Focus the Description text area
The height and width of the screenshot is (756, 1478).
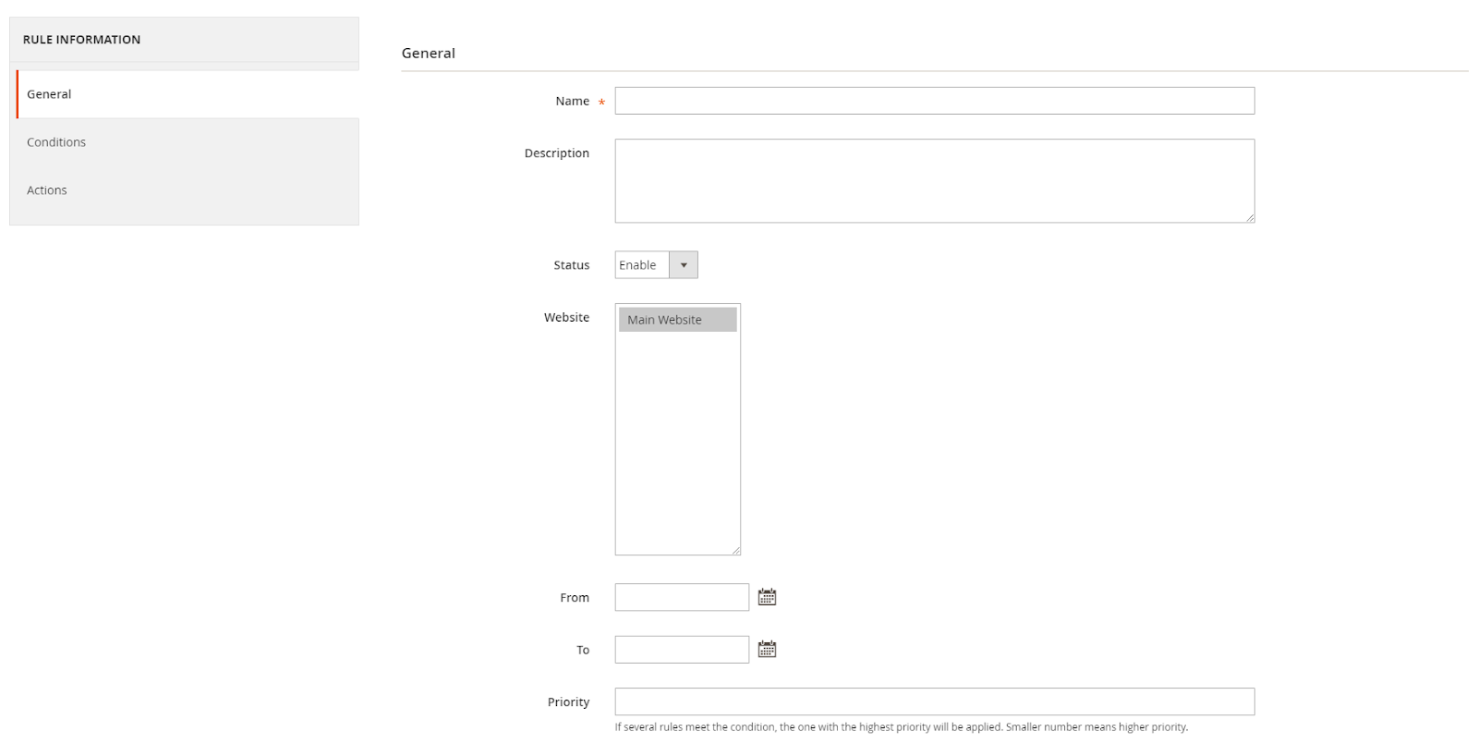(x=935, y=181)
